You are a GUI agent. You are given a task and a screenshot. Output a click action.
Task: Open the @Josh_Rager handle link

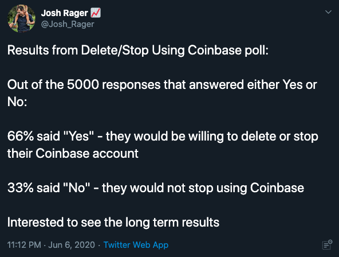tap(68, 24)
